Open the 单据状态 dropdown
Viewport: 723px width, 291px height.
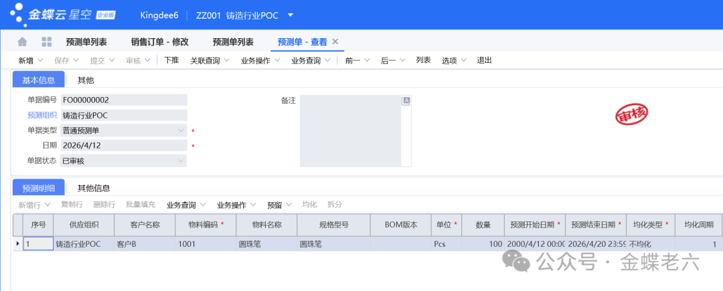[x=181, y=161]
